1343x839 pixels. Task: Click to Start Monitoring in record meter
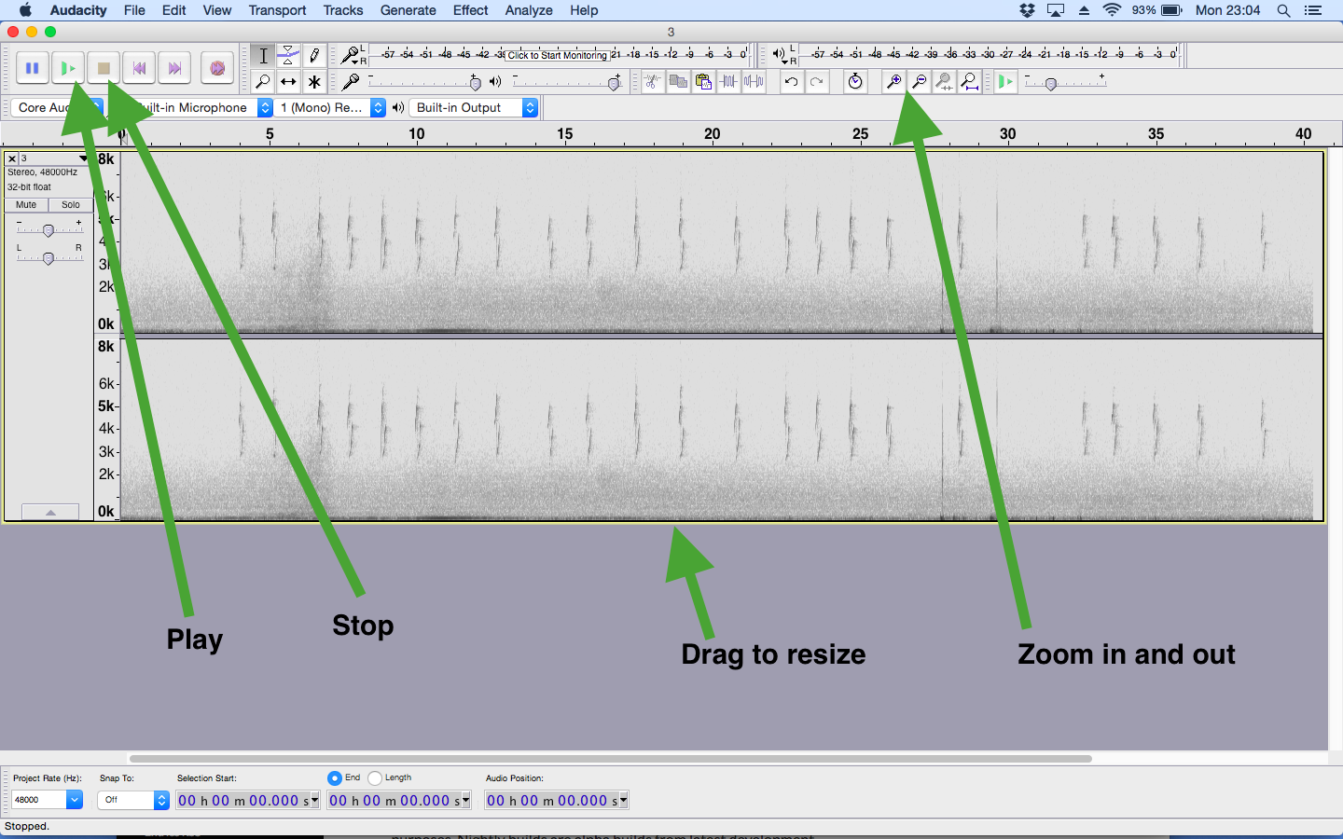pyautogui.click(x=557, y=55)
